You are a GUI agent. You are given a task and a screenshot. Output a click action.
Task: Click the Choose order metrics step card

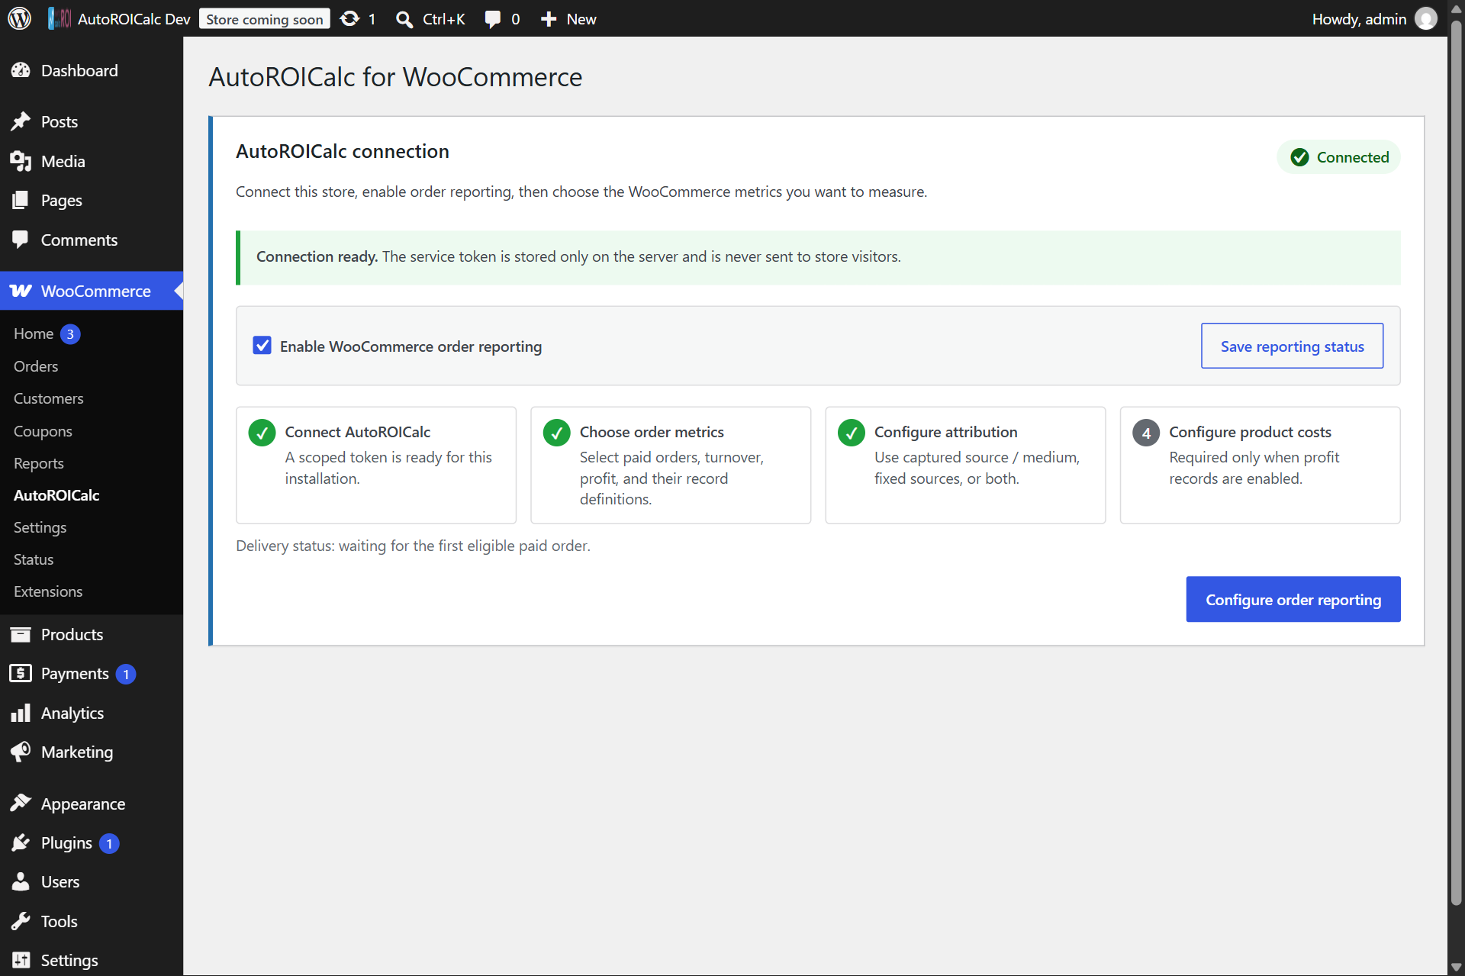[671, 465]
